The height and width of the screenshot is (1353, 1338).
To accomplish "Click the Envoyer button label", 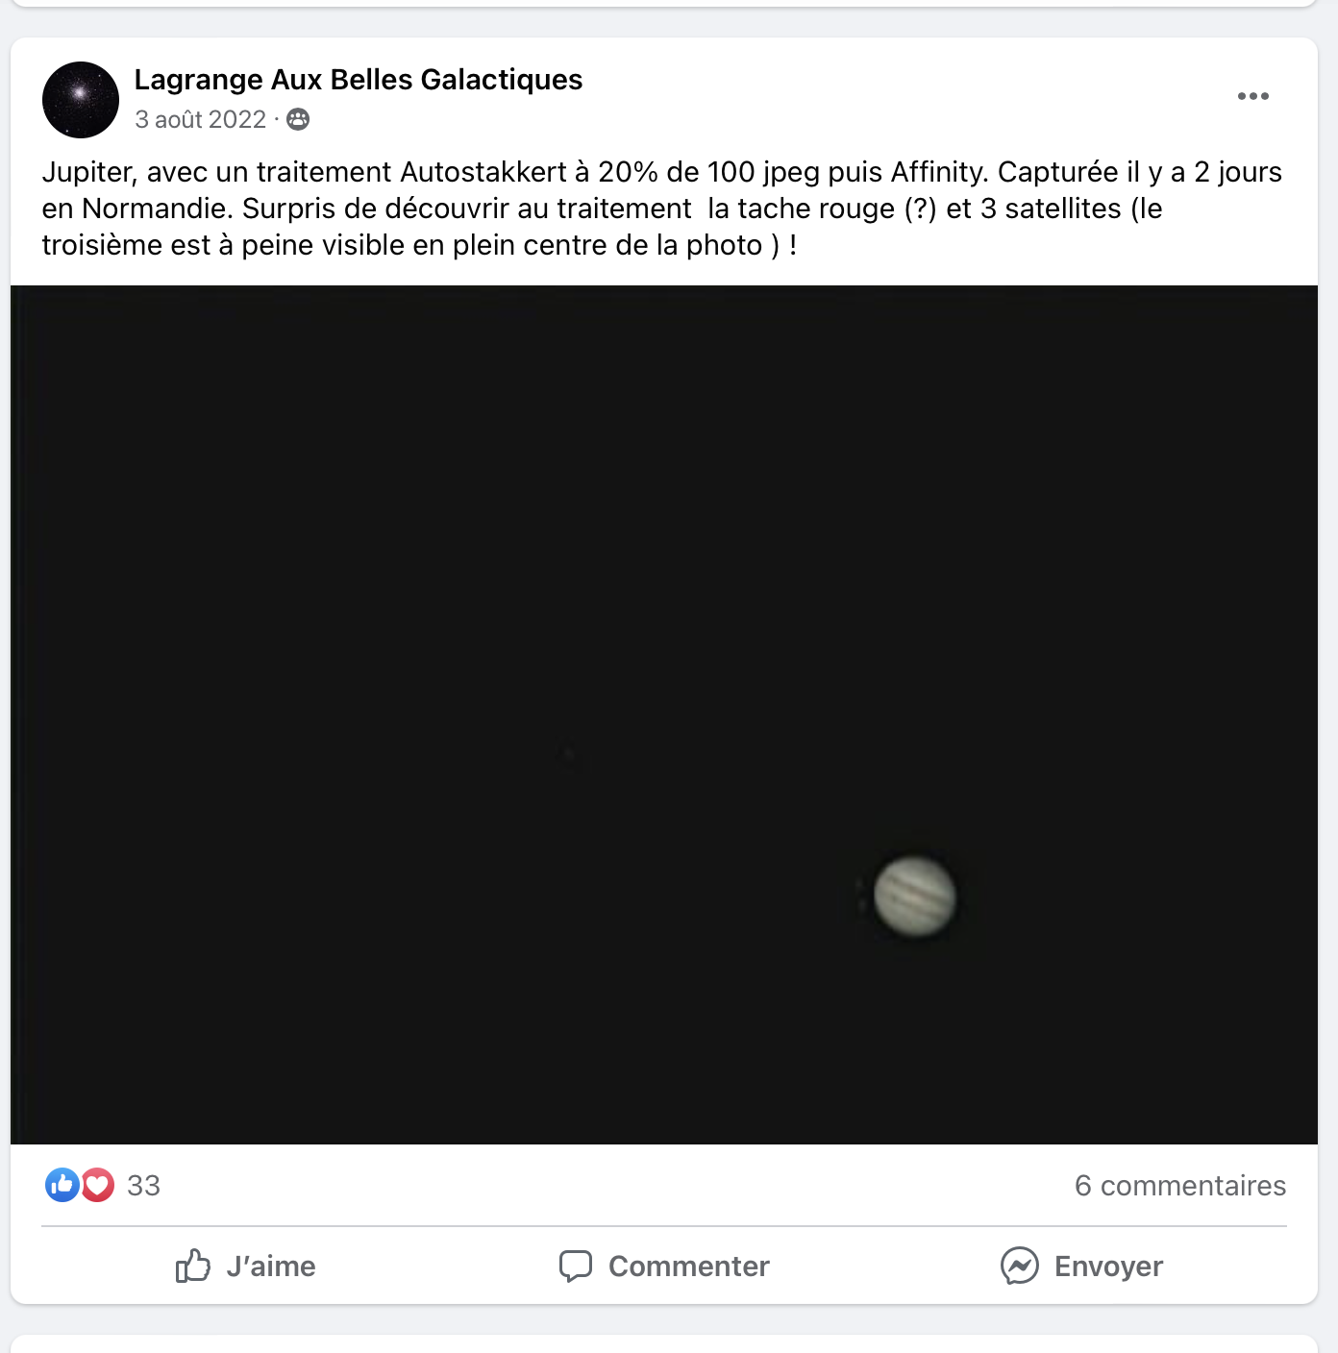I will pos(1108,1267).
